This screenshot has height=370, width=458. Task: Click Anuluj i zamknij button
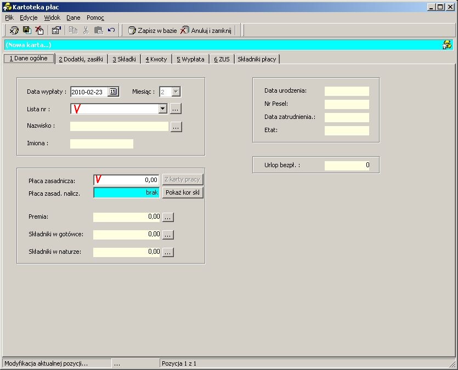pos(206,30)
